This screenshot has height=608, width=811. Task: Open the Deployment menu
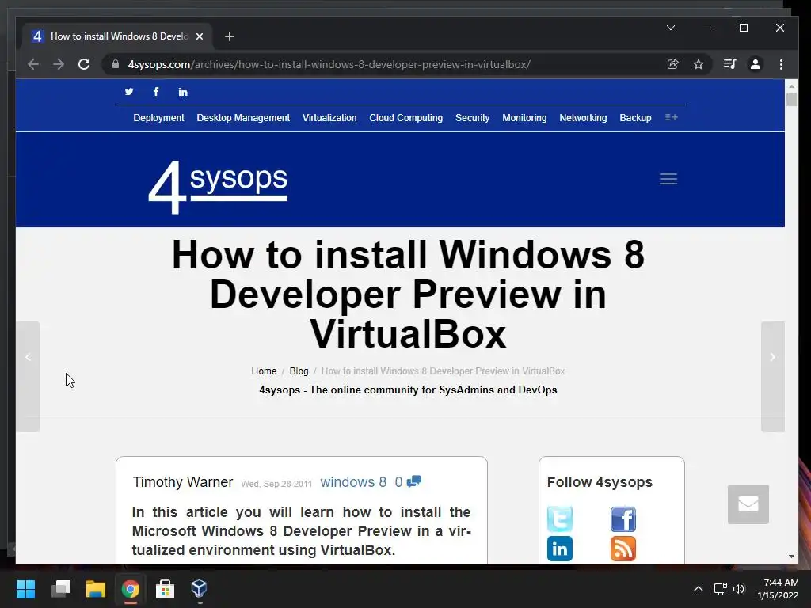tap(158, 118)
